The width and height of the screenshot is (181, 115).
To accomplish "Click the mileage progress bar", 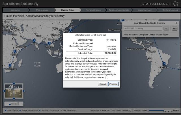I will [160, 110].
